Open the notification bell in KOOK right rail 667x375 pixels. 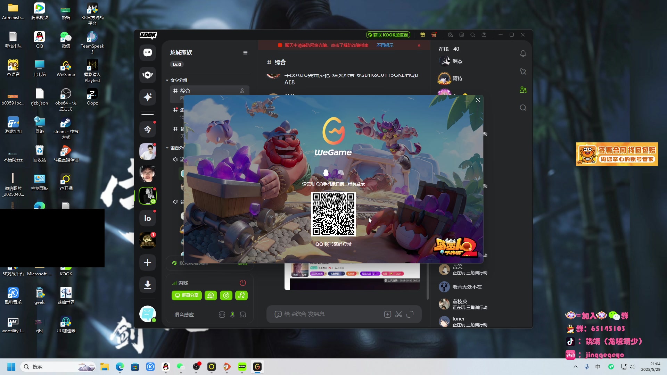point(523,53)
